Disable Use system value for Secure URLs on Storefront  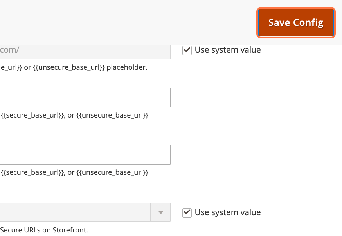click(x=187, y=212)
